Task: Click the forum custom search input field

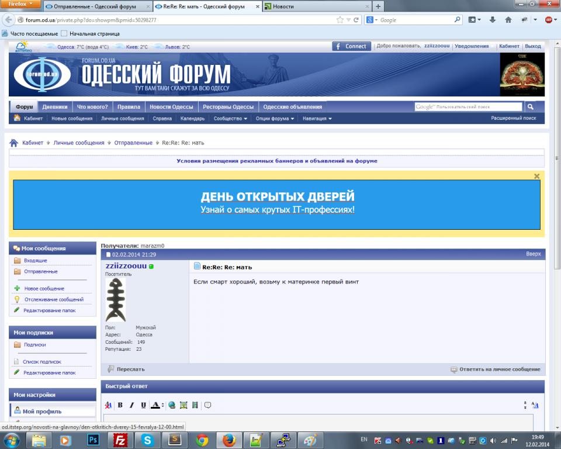Action: click(468, 107)
